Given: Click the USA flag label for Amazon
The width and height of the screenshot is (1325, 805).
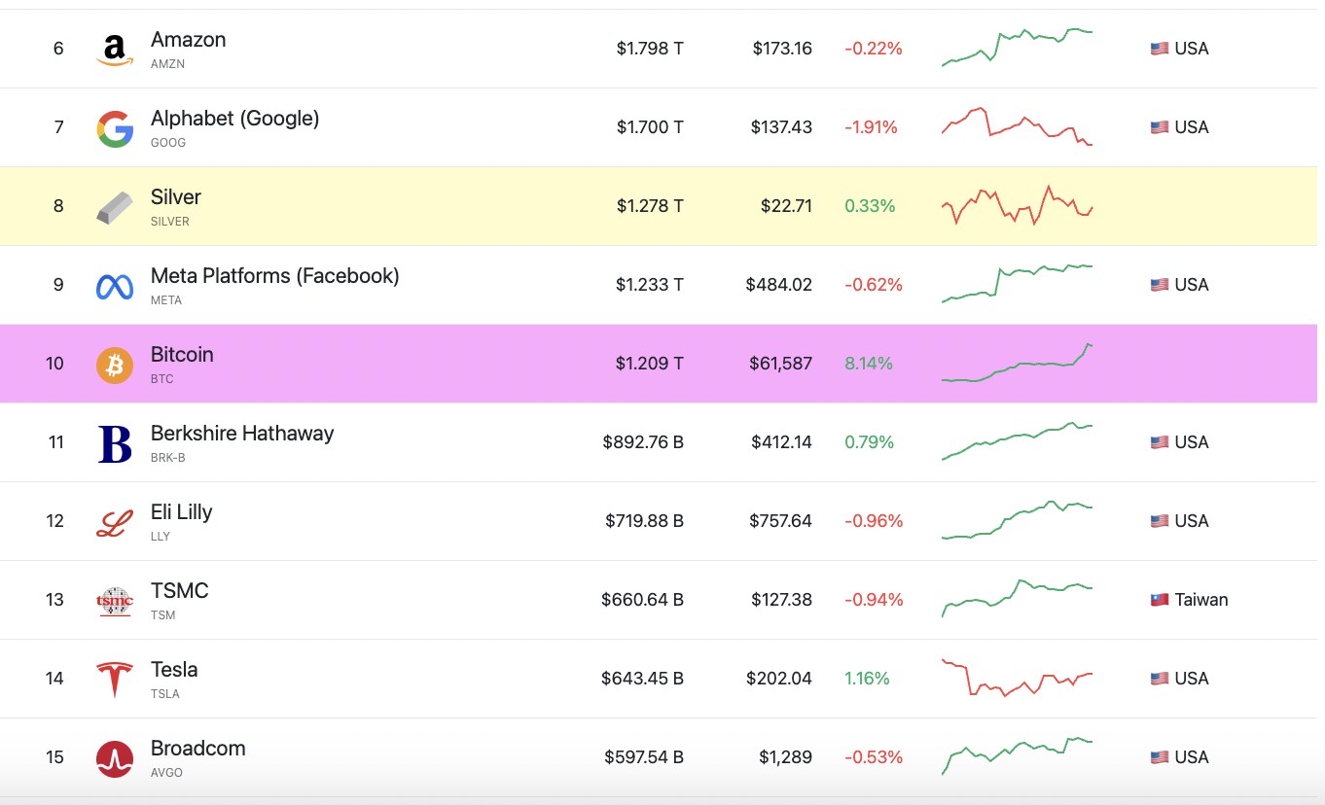Looking at the screenshot, I should [1179, 49].
